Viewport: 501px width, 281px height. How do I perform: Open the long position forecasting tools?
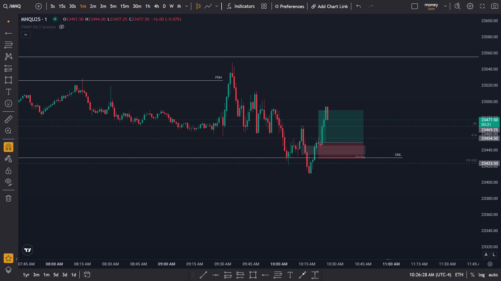[8, 68]
